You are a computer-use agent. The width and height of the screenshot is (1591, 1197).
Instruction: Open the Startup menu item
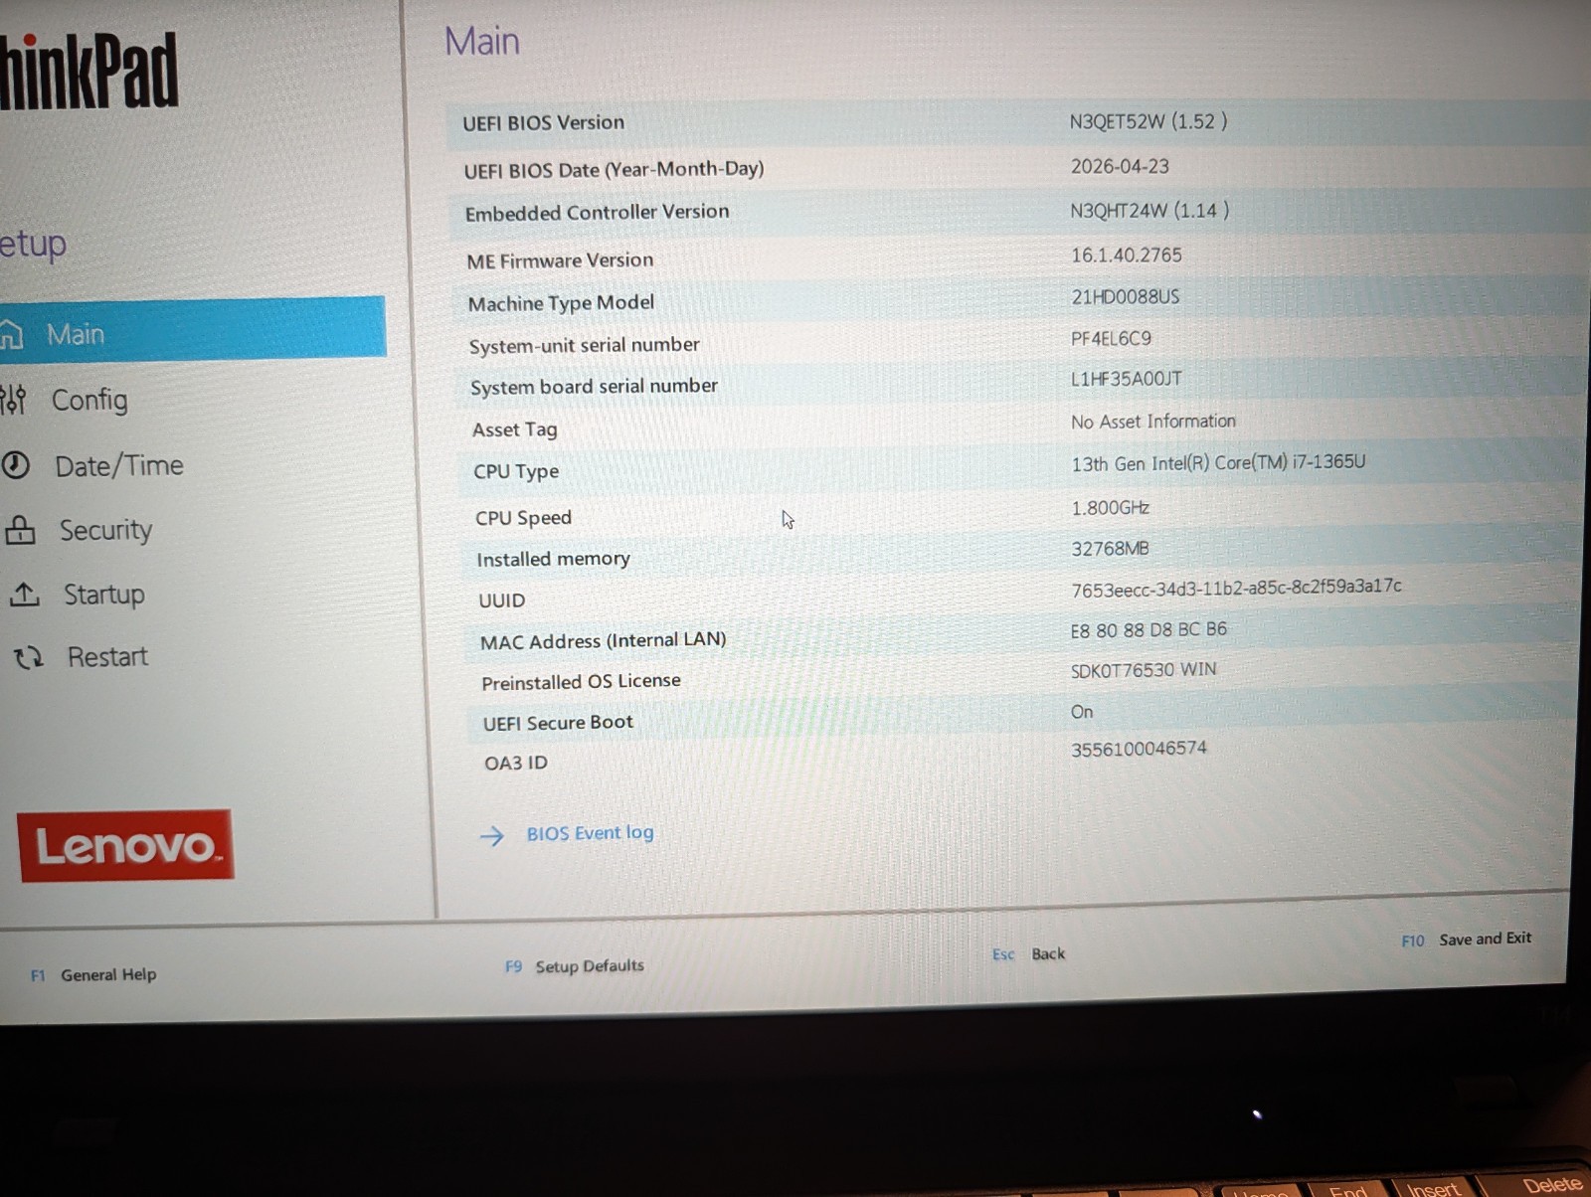pos(104,595)
